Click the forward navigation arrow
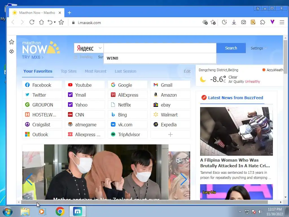 [x=22, y=22]
